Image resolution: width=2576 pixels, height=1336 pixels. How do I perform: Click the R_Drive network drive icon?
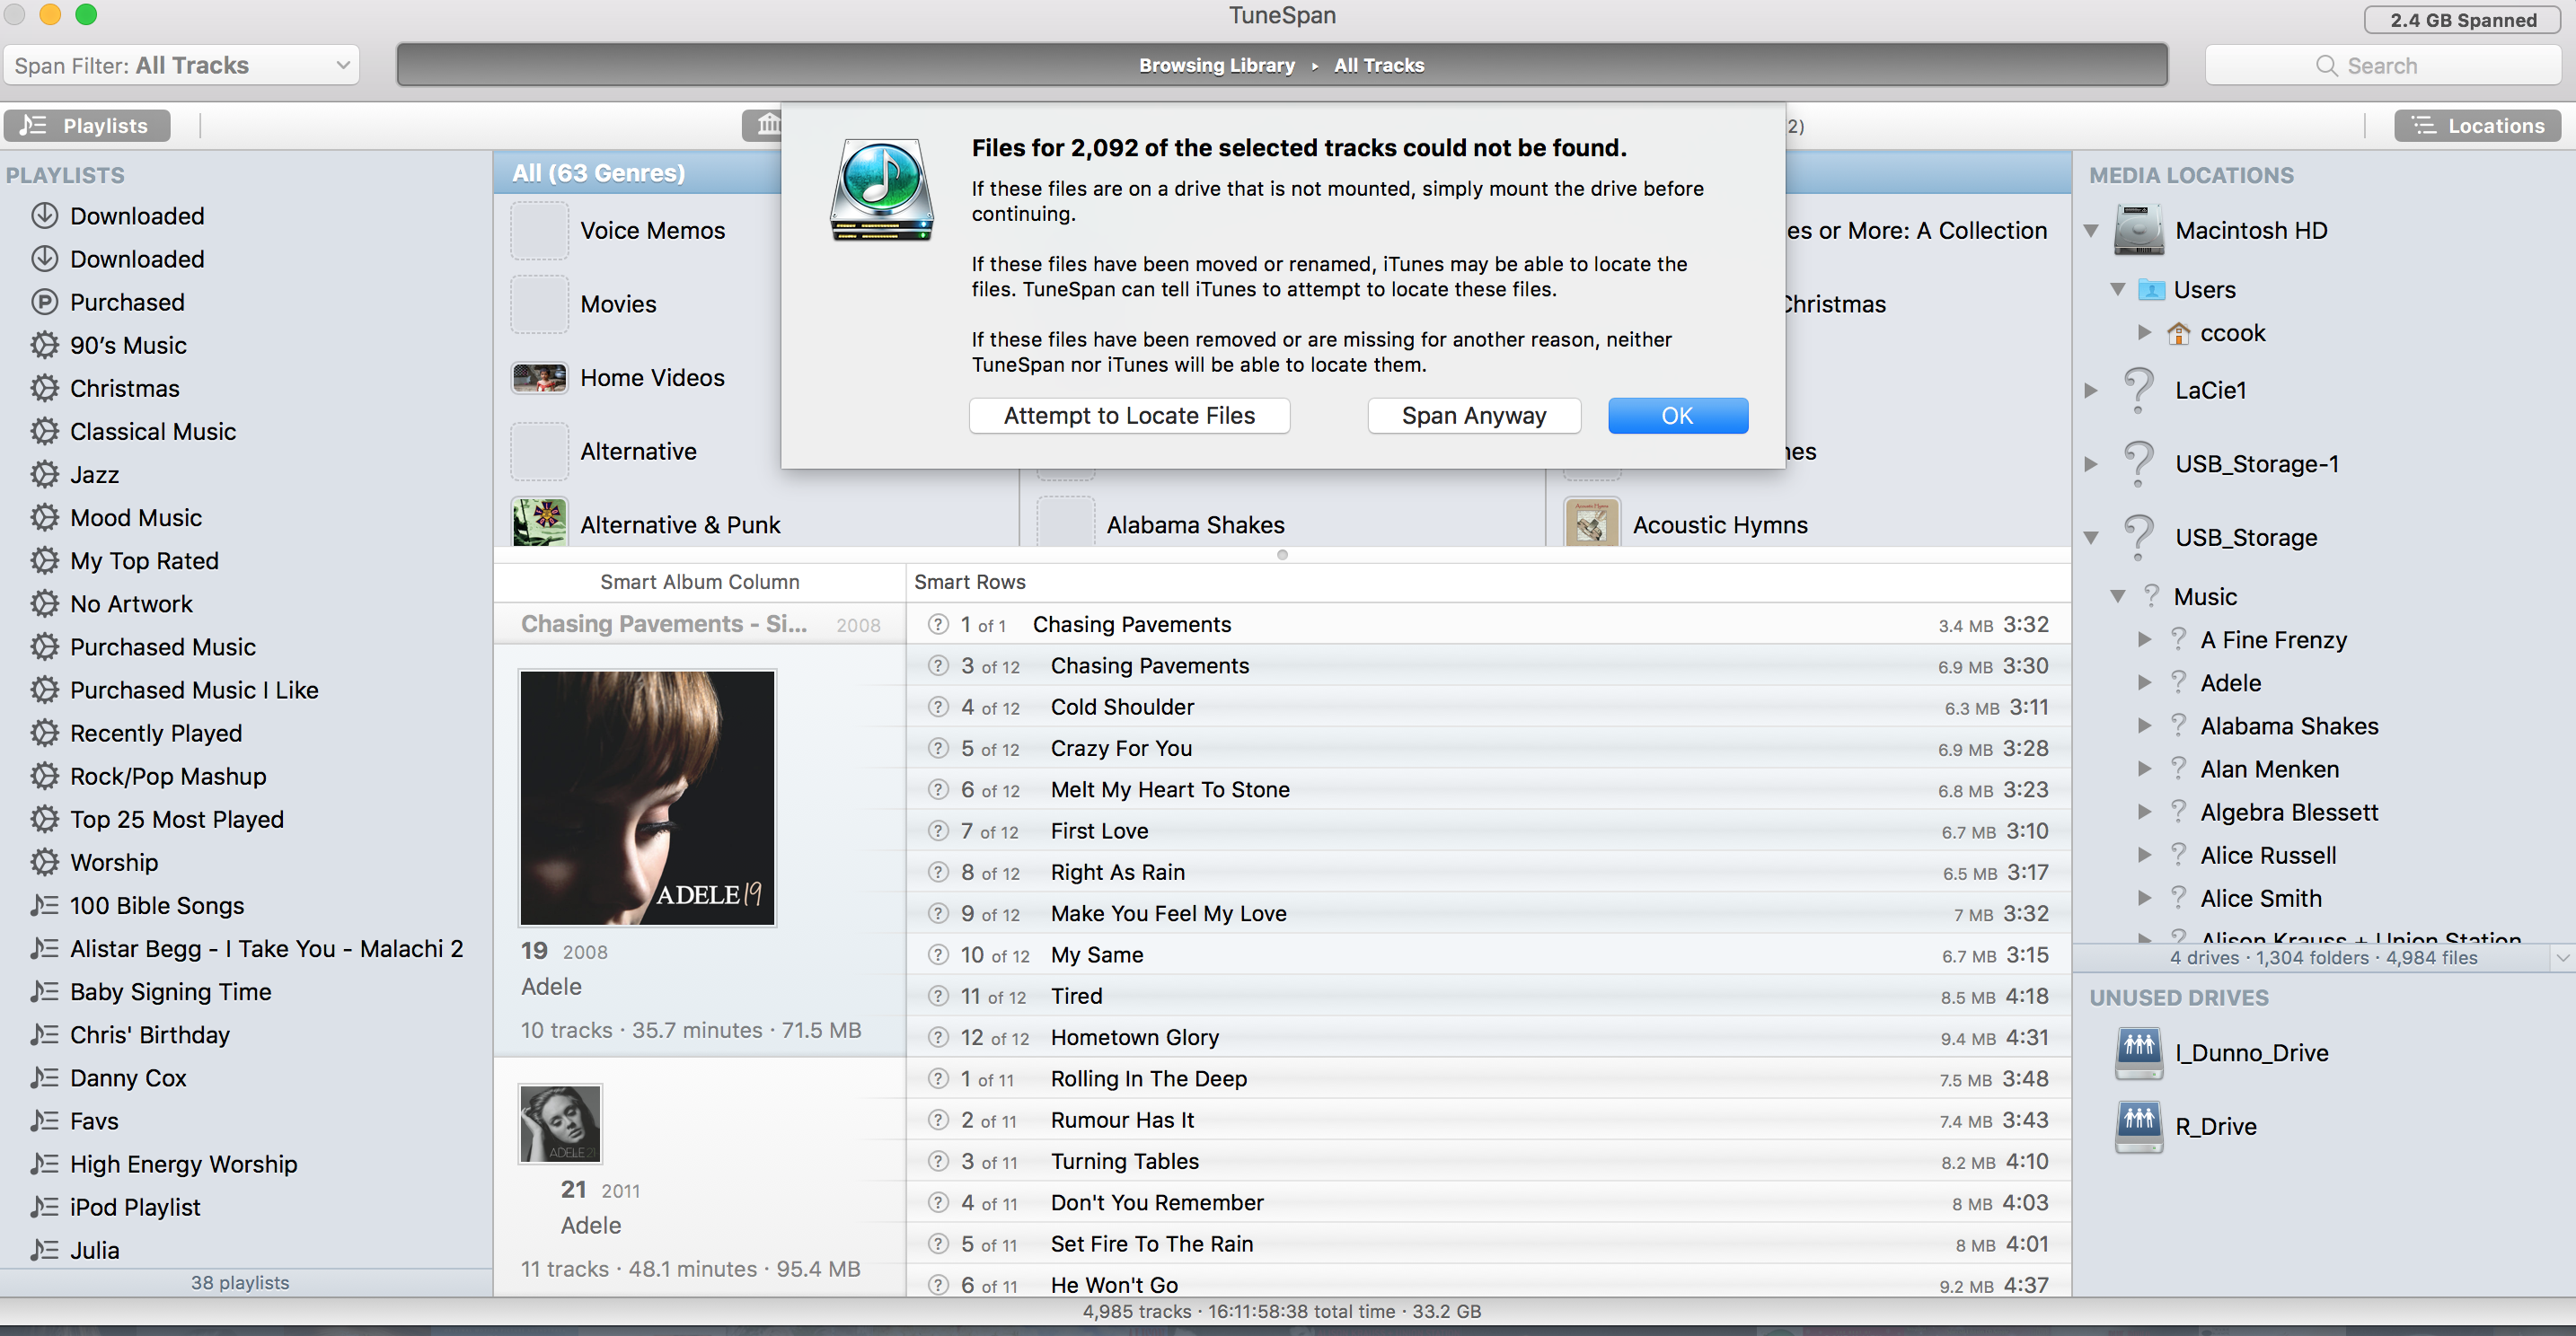point(2138,1126)
